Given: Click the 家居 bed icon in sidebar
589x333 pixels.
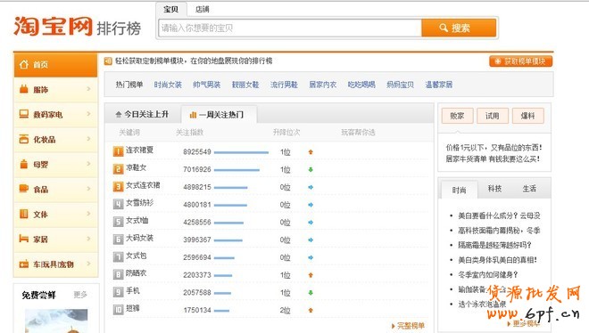Looking at the screenshot, I should (x=24, y=239).
